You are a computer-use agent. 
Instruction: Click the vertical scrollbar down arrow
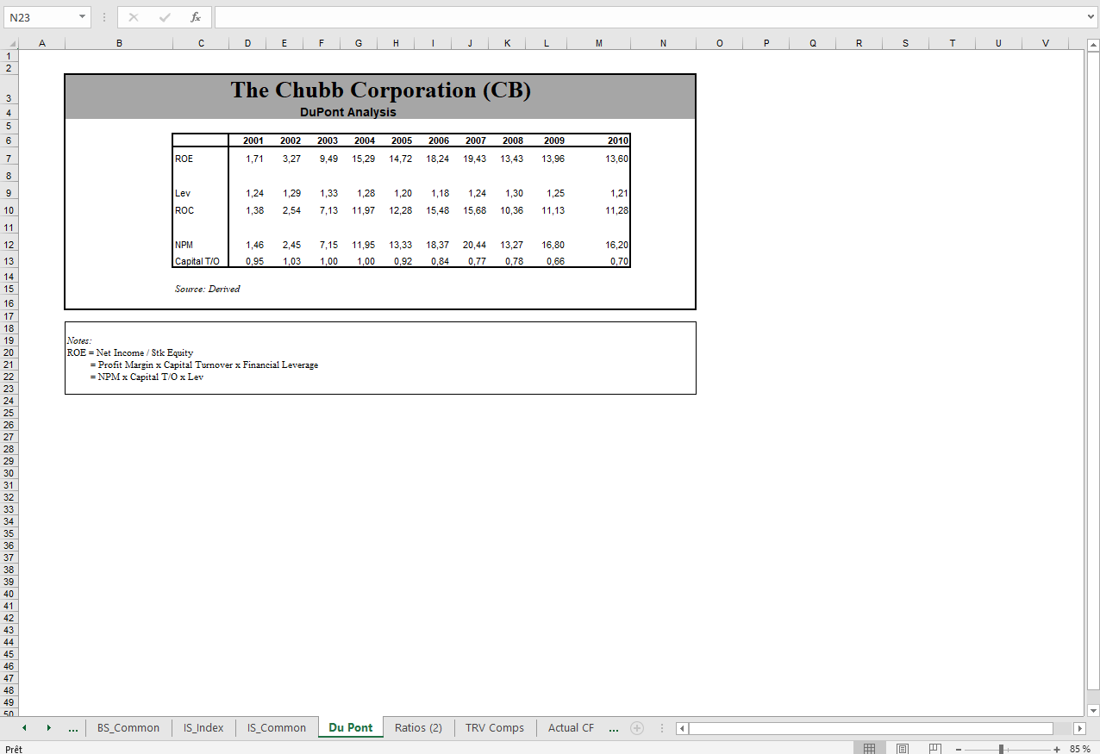tap(1092, 710)
